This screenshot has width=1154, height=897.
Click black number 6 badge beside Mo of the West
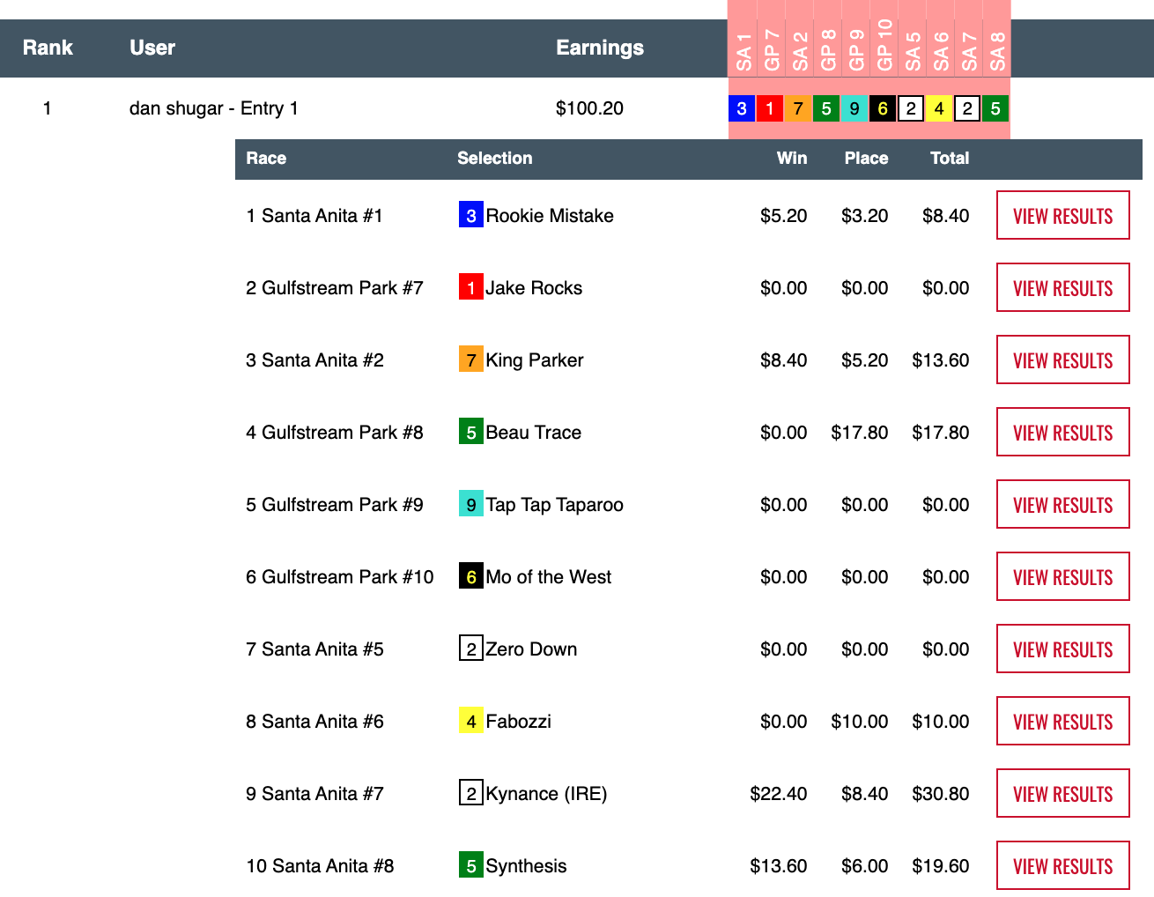[x=470, y=577]
